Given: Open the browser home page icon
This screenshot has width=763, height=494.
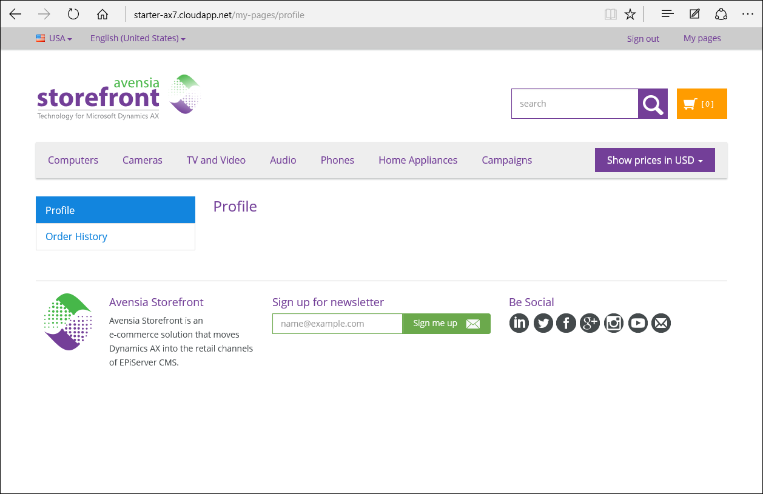Looking at the screenshot, I should (103, 14).
